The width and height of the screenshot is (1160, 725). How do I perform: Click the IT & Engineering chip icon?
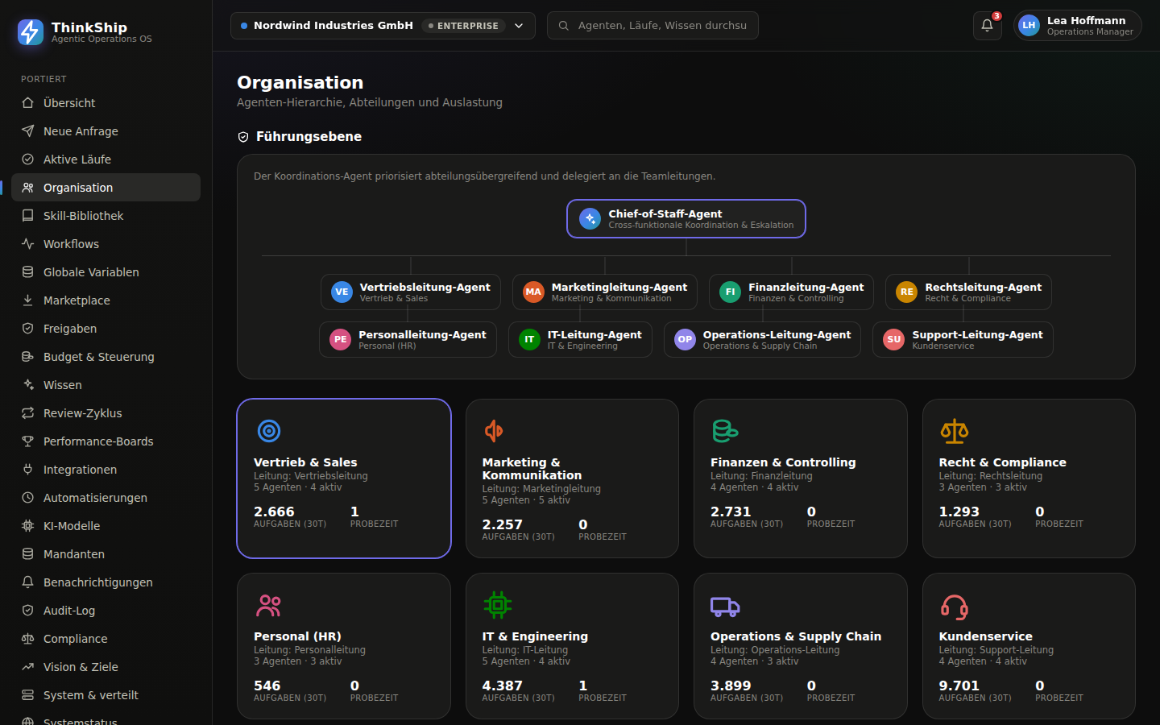click(x=497, y=605)
